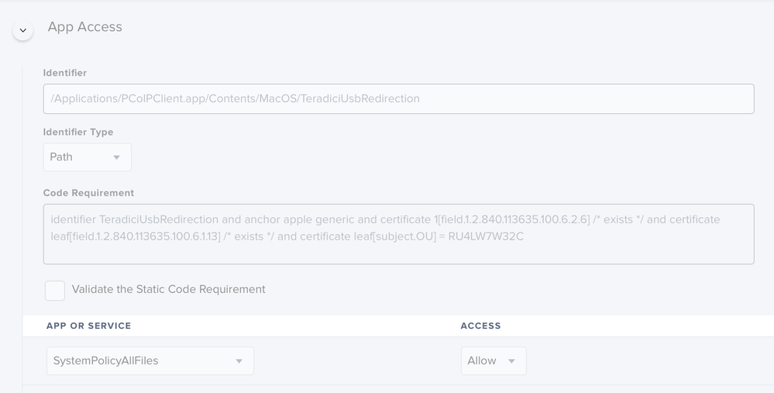Click the Identifier Type label
Image resolution: width=774 pixels, height=393 pixels.
point(78,132)
